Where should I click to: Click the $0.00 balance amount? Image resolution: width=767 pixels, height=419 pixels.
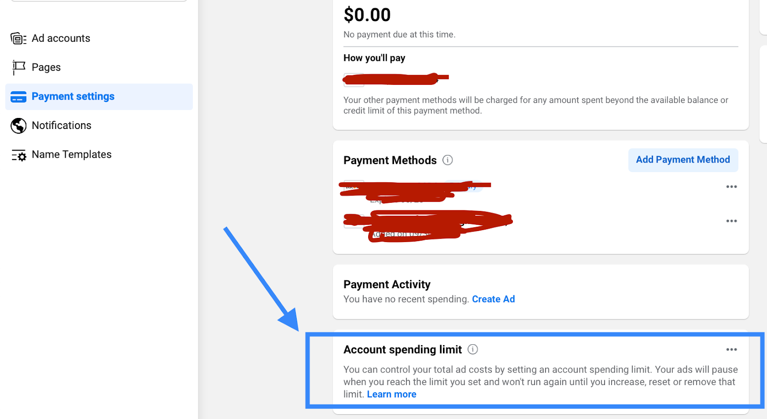(367, 15)
